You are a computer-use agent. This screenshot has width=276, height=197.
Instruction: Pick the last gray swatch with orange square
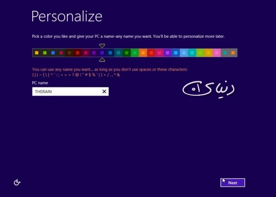click(233, 53)
